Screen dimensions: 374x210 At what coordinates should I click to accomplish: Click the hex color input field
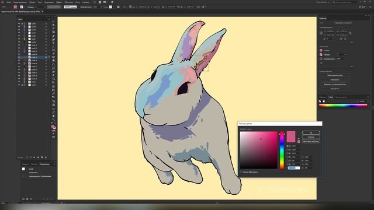click(294, 168)
